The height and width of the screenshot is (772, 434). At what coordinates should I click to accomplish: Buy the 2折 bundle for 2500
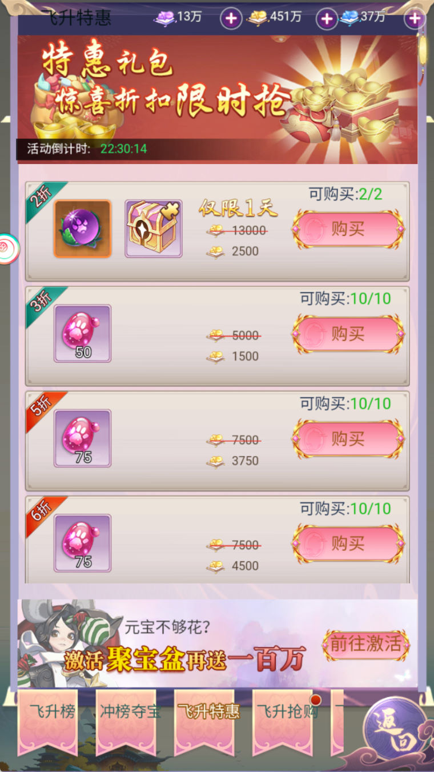(x=348, y=229)
